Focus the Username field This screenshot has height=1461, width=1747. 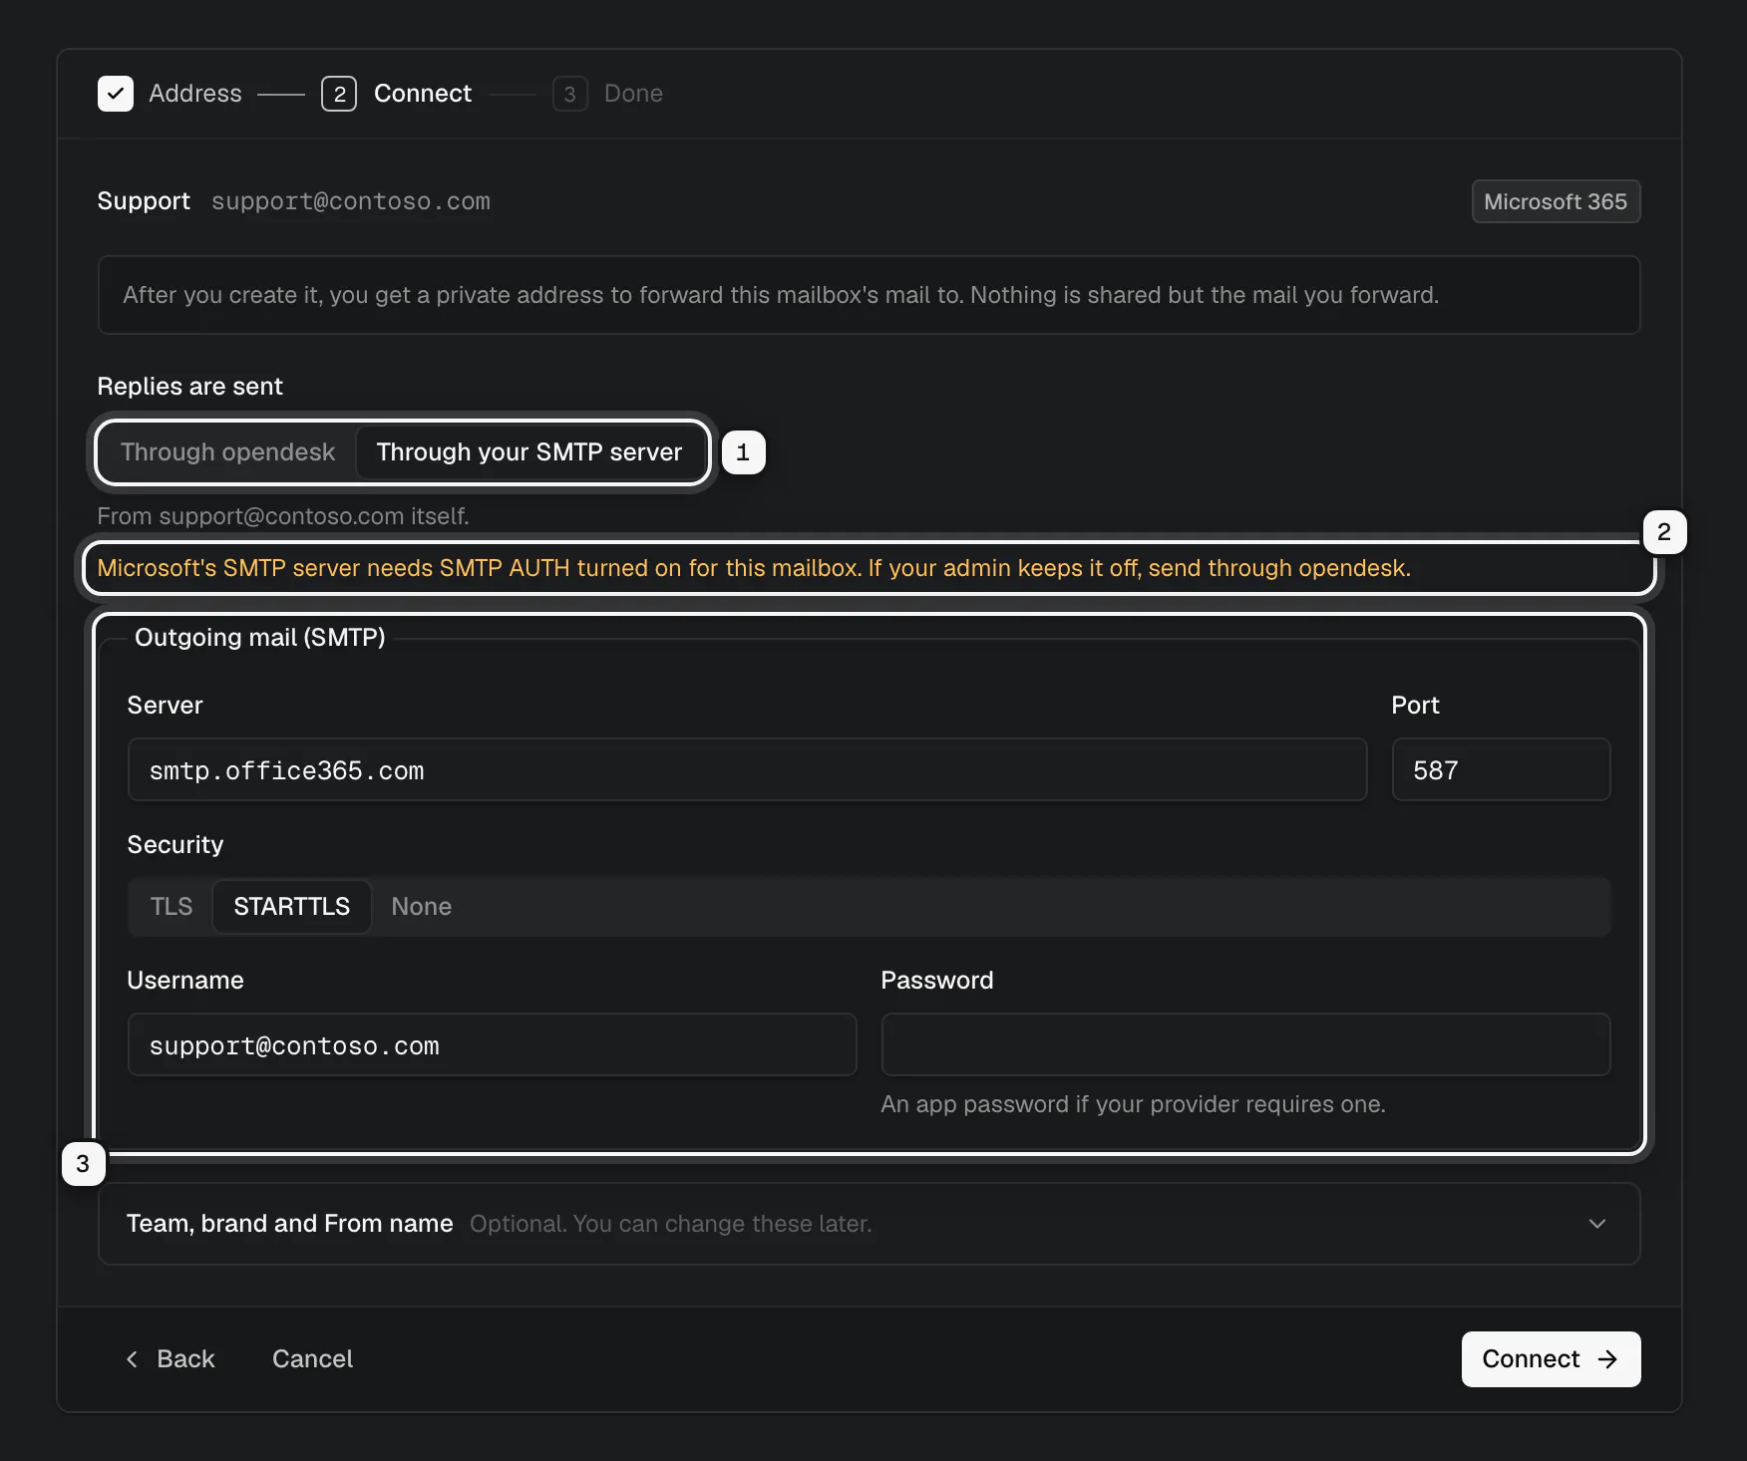(492, 1044)
